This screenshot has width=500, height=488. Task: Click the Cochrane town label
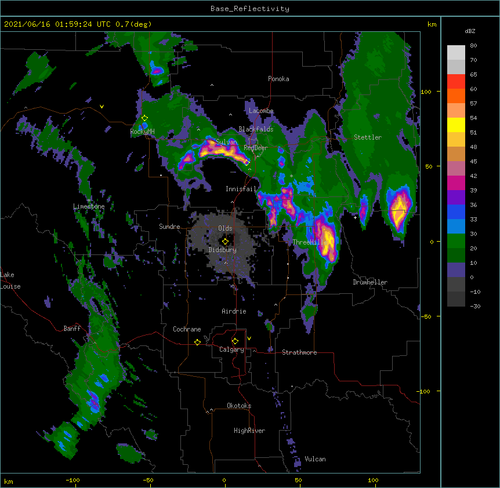(x=187, y=329)
